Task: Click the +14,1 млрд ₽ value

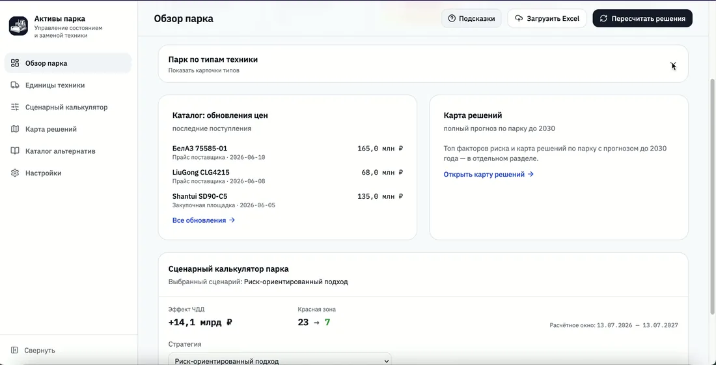Action: pos(200,323)
